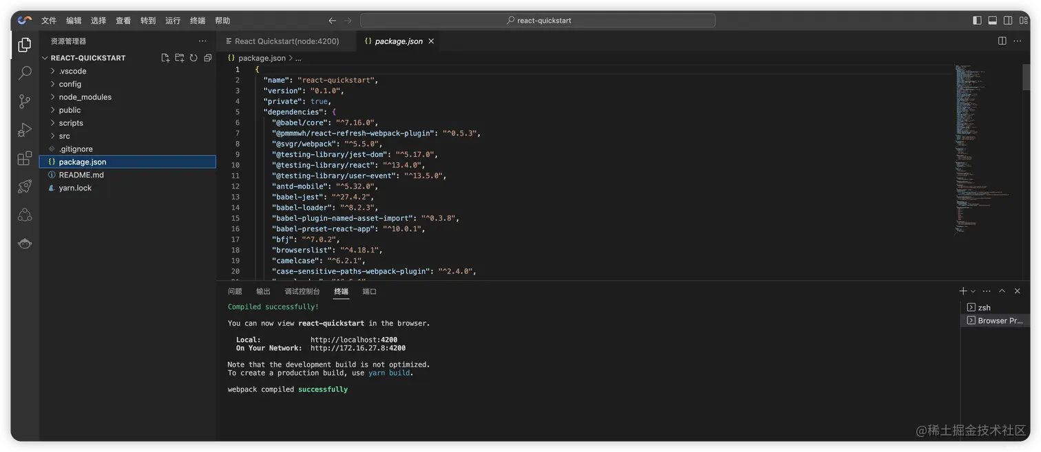Image resolution: width=1041 pixels, height=452 pixels.
Task: Switch to React Quickstart(node:4200) tab
Action: pyautogui.click(x=286, y=41)
